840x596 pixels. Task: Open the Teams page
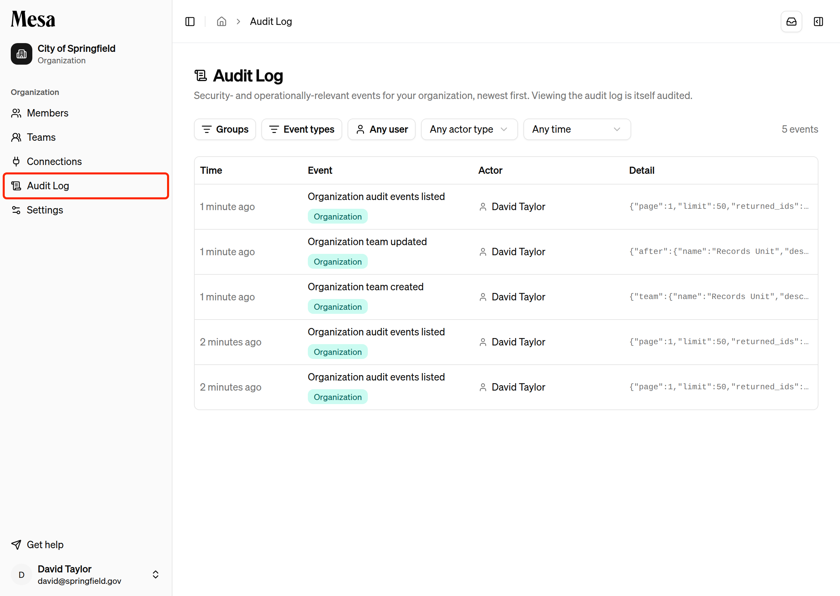click(86, 137)
